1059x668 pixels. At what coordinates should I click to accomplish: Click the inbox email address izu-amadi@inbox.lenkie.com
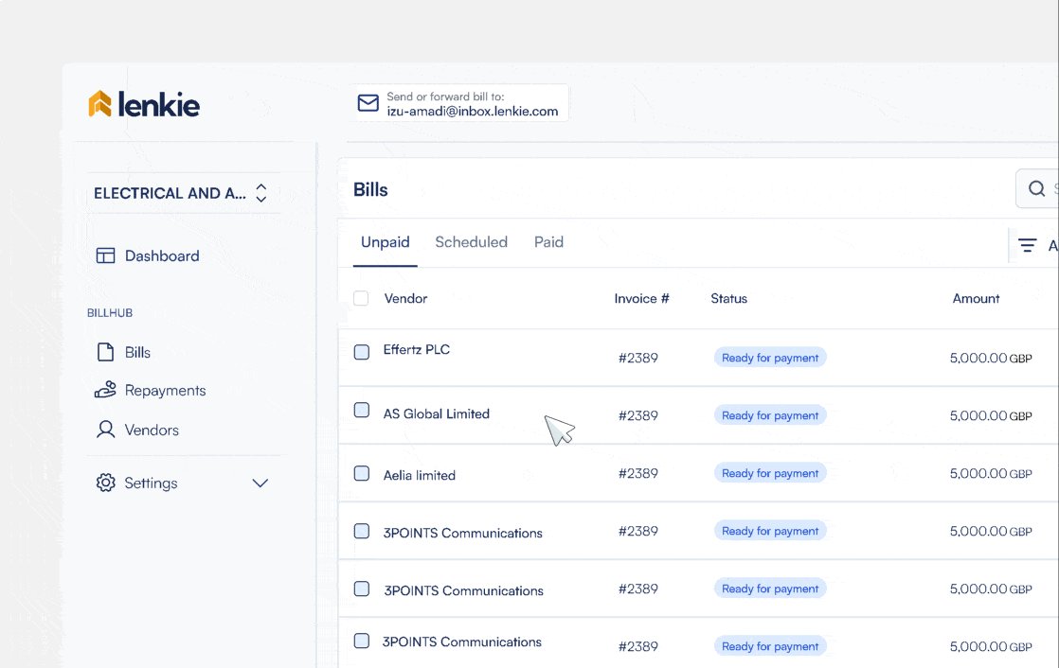tap(472, 111)
